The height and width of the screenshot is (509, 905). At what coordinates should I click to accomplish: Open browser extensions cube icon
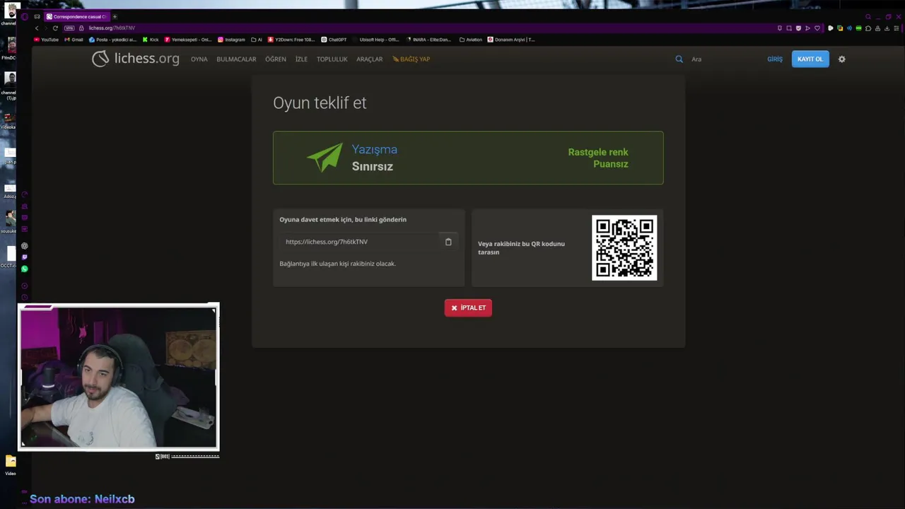[868, 28]
